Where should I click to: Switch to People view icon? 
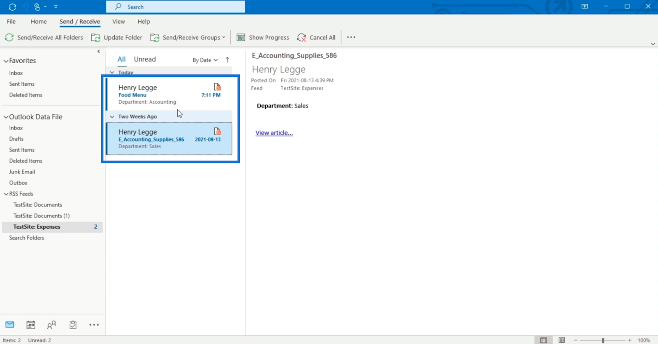click(x=51, y=325)
